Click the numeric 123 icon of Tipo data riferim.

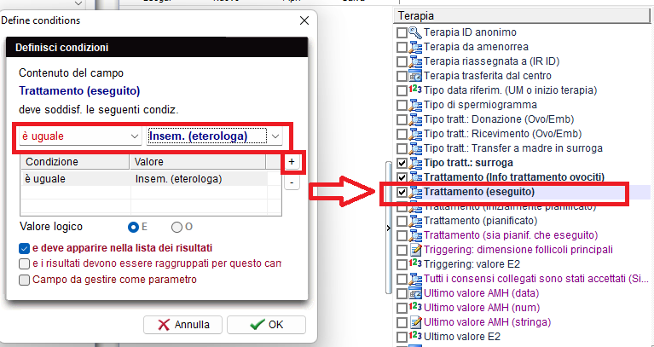[x=415, y=90]
